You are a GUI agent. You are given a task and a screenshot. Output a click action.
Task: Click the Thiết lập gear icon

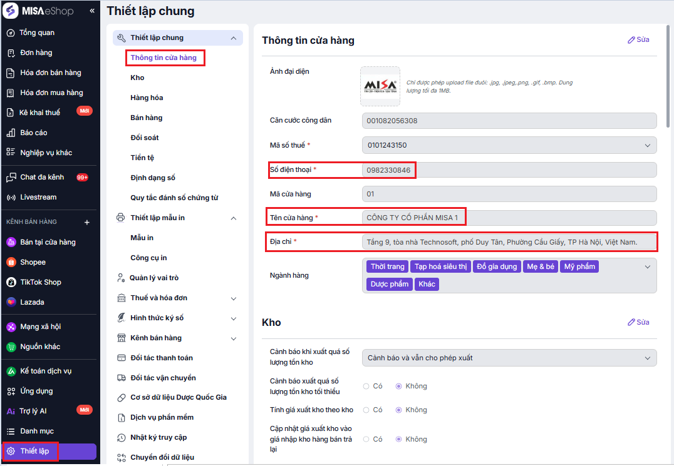(x=11, y=451)
